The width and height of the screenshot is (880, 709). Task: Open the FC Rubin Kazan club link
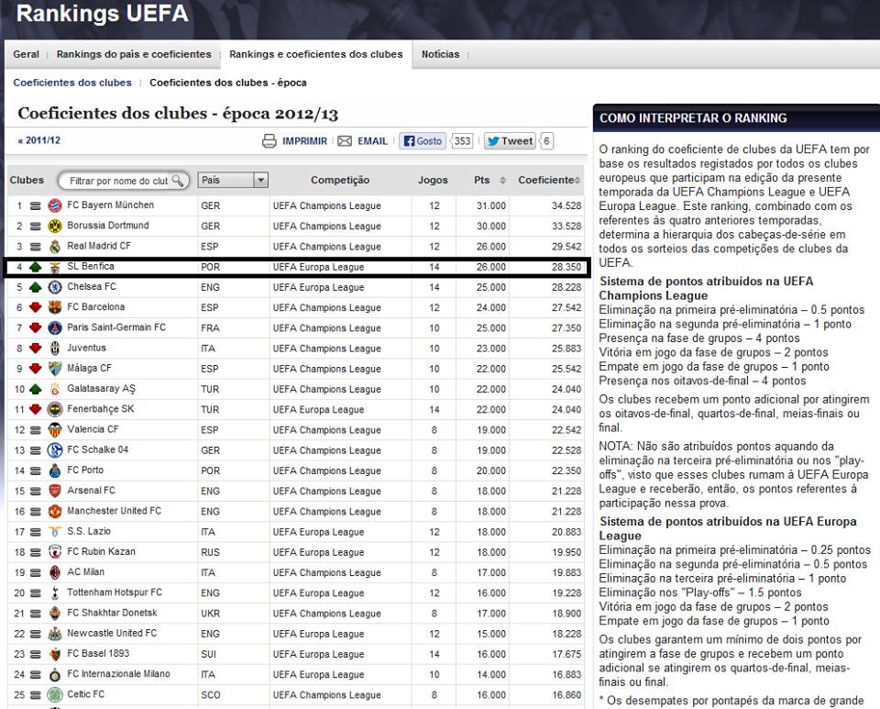(x=101, y=552)
